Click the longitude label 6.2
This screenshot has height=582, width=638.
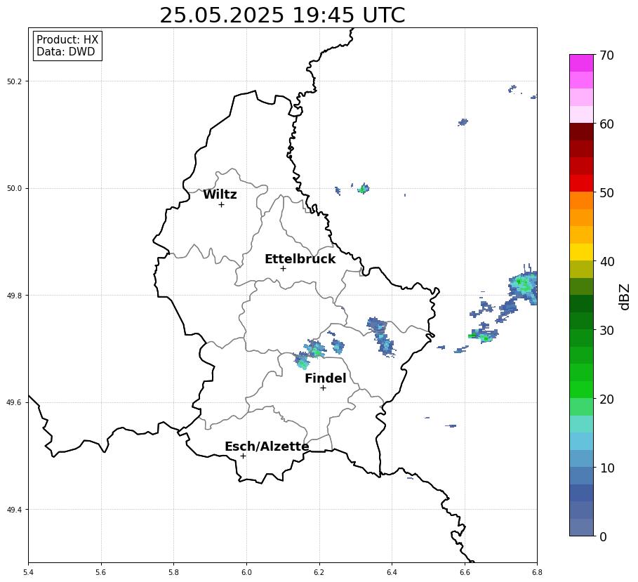(319, 572)
